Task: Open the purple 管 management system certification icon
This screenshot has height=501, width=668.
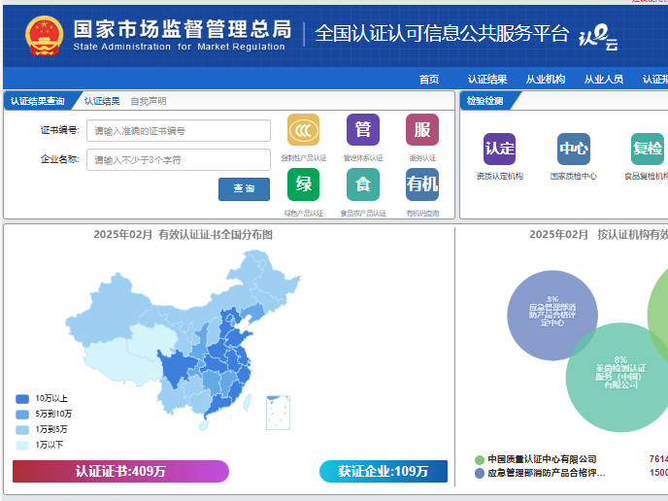Action: pyautogui.click(x=363, y=130)
